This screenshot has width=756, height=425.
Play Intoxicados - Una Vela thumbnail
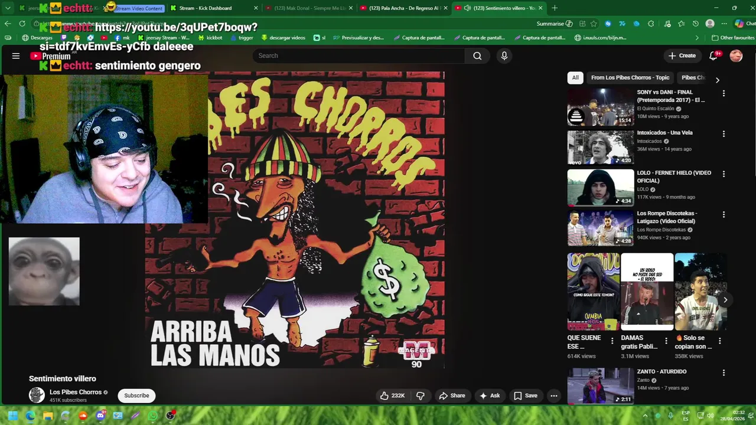coord(600,148)
